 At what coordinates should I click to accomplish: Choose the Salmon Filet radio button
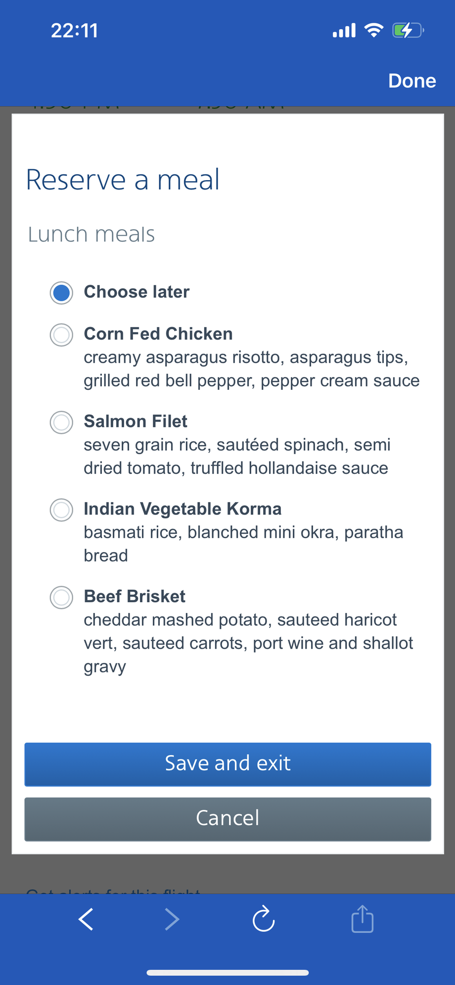[x=62, y=422]
